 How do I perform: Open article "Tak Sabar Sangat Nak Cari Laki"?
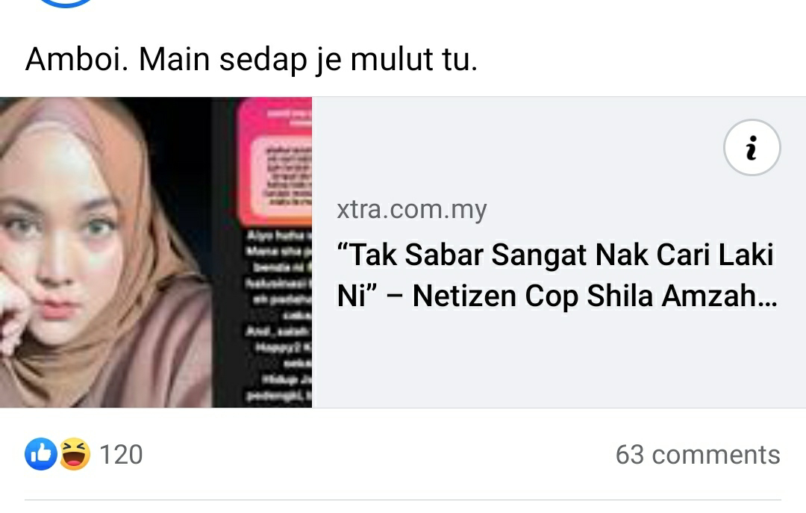(555, 255)
